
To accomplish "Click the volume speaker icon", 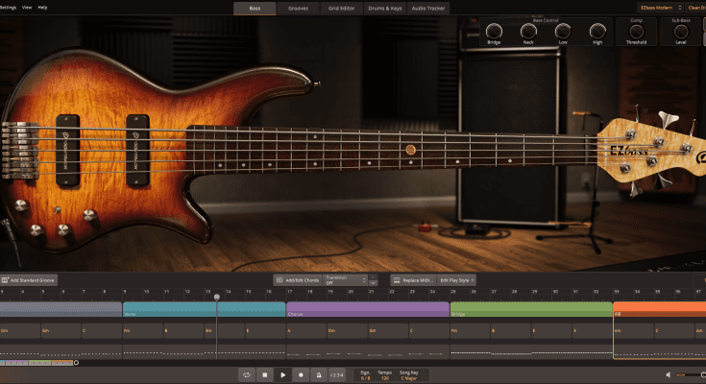I will tap(668, 374).
